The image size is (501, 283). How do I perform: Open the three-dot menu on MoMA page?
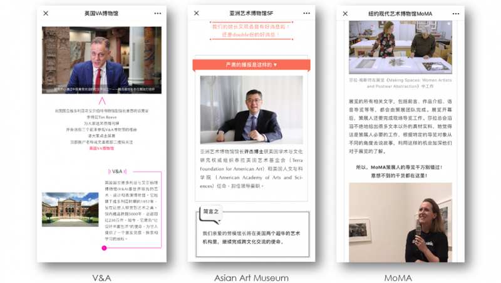pos(457,13)
